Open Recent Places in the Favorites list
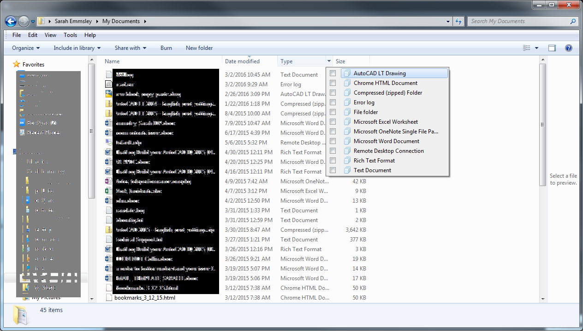 coord(43,132)
